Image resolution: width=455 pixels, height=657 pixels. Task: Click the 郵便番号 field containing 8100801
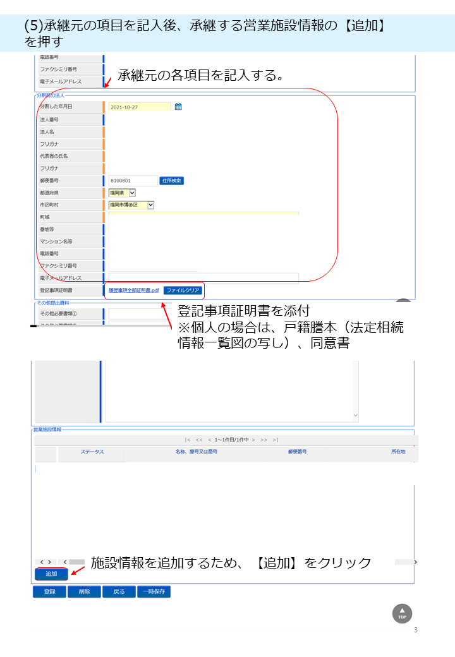click(133, 181)
